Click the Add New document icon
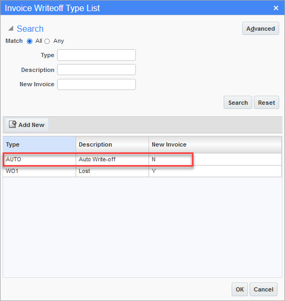This screenshot has height=301, width=285. pyautogui.click(x=13, y=124)
